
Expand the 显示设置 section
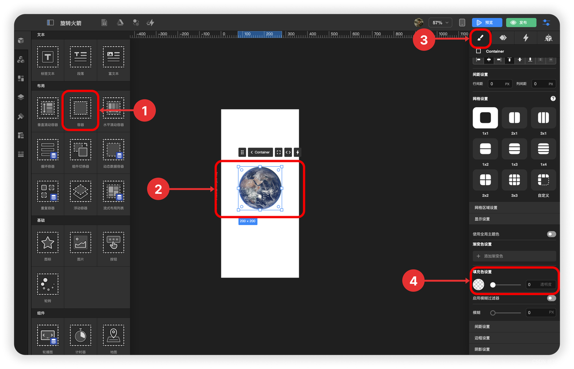(514, 219)
